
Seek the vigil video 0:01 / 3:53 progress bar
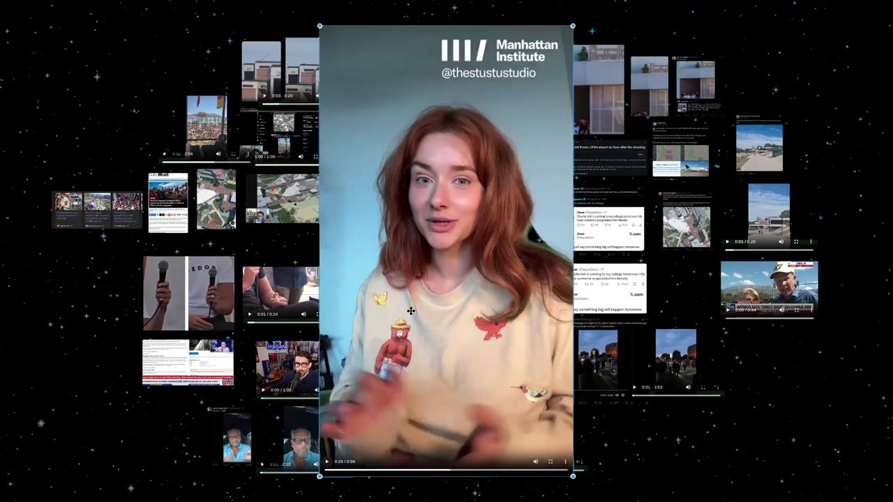pos(677,395)
